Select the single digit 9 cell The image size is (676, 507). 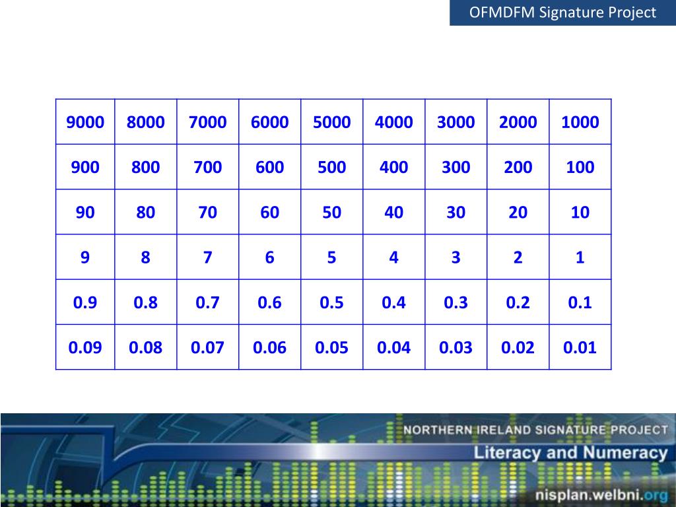pos(85,257)
